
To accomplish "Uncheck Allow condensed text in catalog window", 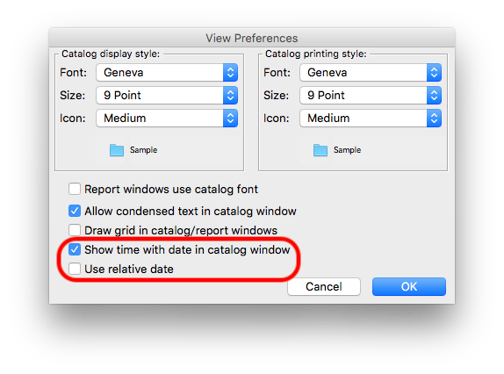I will (75, 211).
